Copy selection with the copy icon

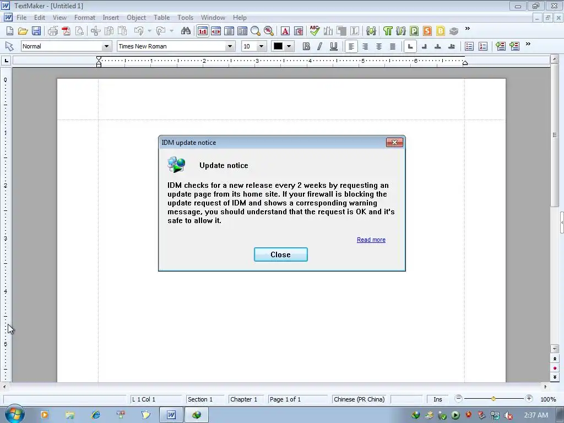click(109, 31)
